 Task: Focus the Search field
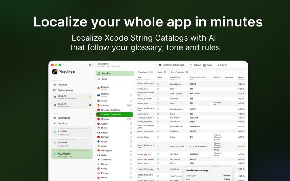point(231,65)
